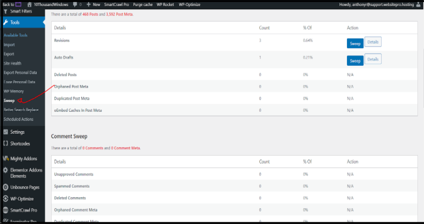
Task: Click the Shortcodes bracket icon
Action: coord(6,143)
